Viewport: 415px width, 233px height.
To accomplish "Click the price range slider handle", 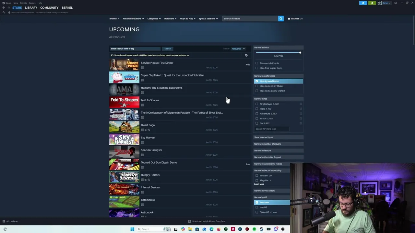I will 300,52.
